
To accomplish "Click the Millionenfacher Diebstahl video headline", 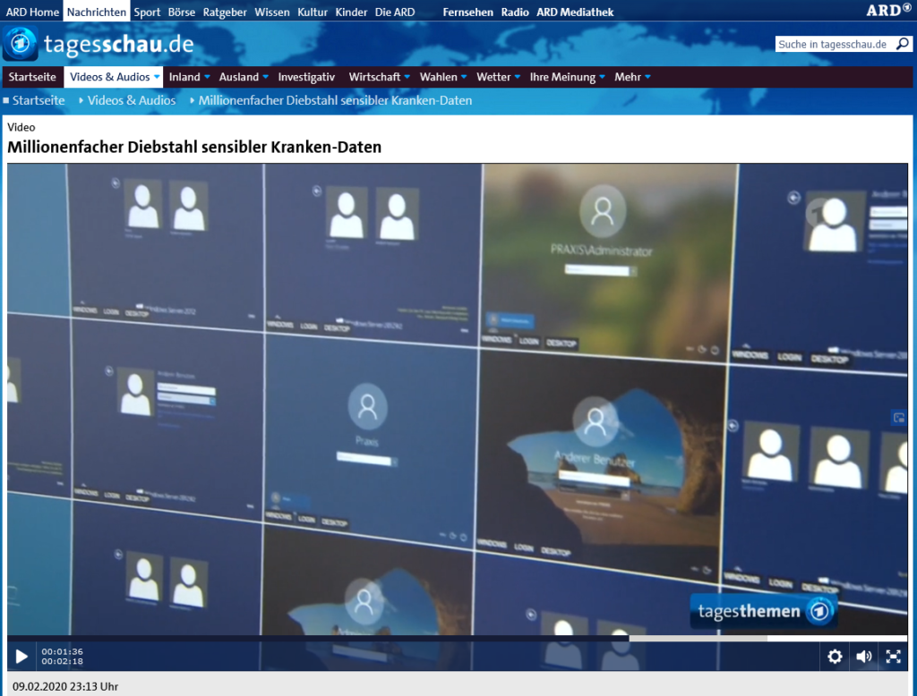I will 194,147.
